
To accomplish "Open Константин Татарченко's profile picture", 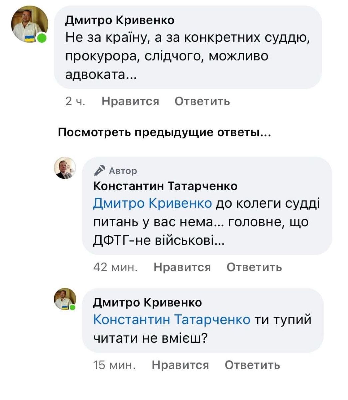I will (65, 168).
